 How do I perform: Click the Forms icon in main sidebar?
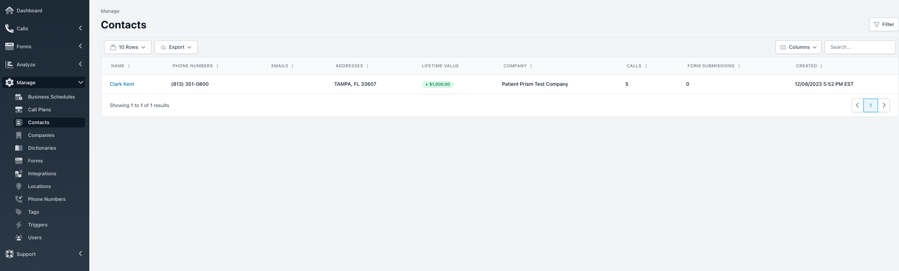(x=10, y=46)
